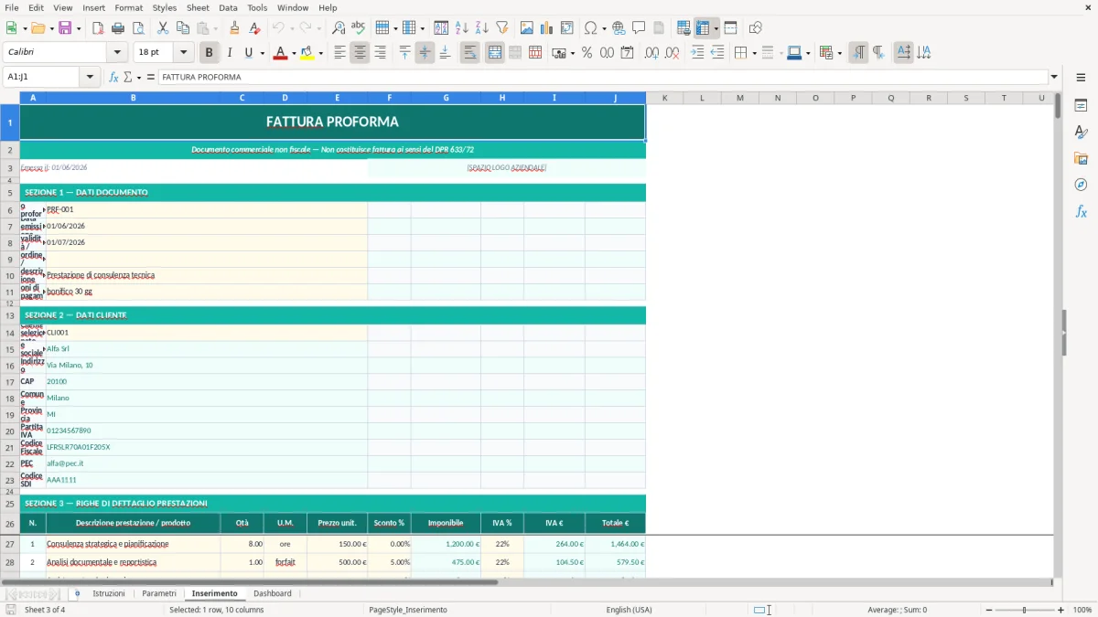Open the File menu
1098x617 pixels.
pos(11,7)
